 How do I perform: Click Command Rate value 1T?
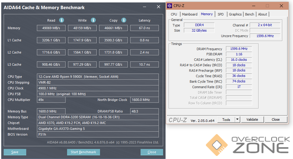pos(239,87)
